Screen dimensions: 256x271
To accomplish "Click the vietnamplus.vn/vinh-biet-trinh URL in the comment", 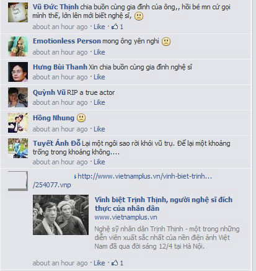I will pos(122,180).
